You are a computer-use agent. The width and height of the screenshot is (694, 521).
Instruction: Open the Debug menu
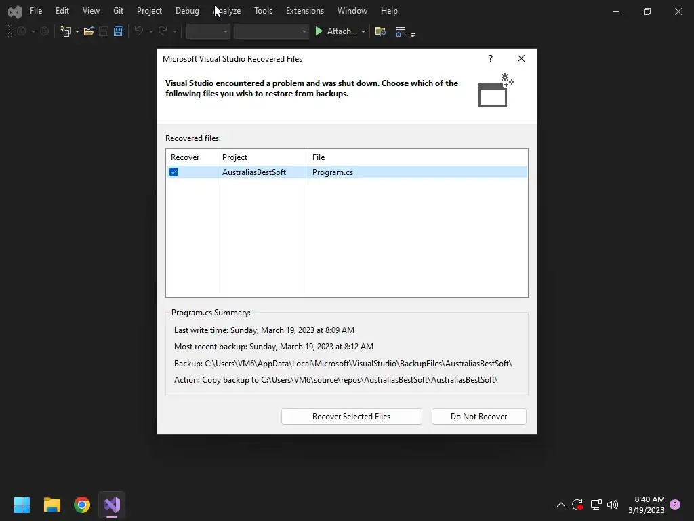(187, 11)
